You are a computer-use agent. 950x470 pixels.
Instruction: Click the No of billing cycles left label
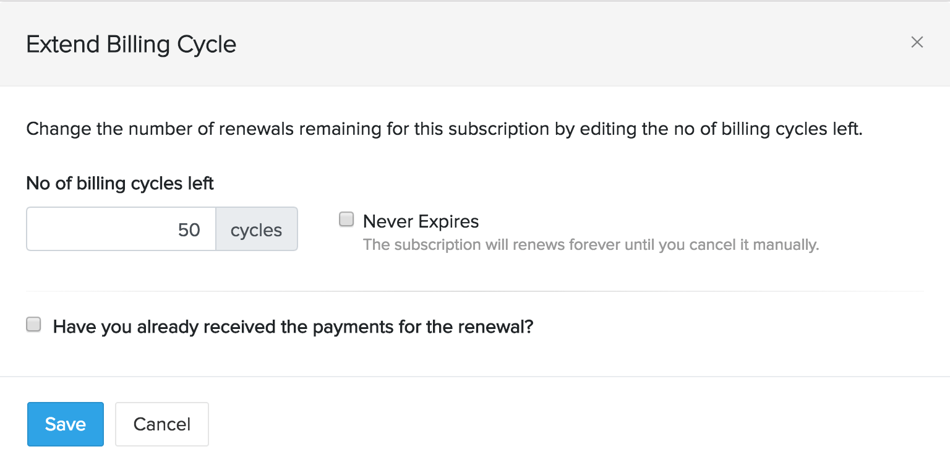(x=119, y=183)
